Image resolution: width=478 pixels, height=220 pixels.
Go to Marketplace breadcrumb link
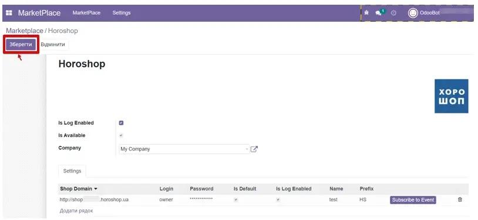tap(25, 31)
